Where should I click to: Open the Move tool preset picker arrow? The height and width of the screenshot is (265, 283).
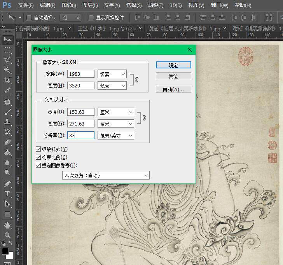(20, 17)
